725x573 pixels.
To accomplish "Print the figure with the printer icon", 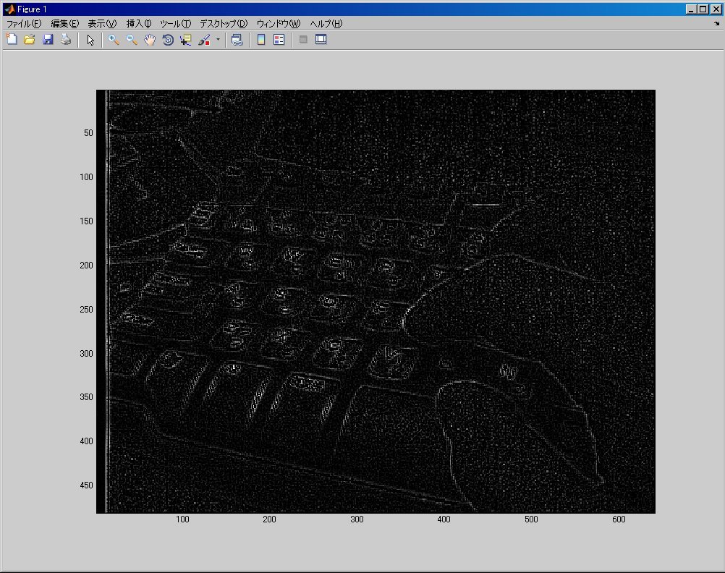I will (x=66, y=40).
